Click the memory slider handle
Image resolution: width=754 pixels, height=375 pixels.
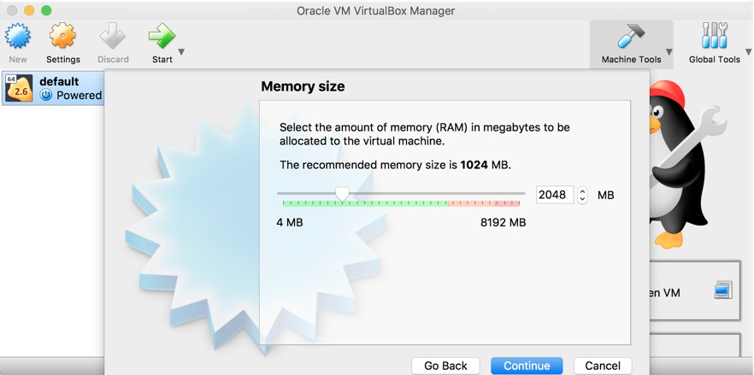pos(342,194)
